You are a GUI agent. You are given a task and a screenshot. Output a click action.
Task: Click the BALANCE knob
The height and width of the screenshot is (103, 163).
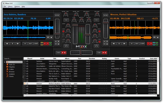[x=87, y=14]
